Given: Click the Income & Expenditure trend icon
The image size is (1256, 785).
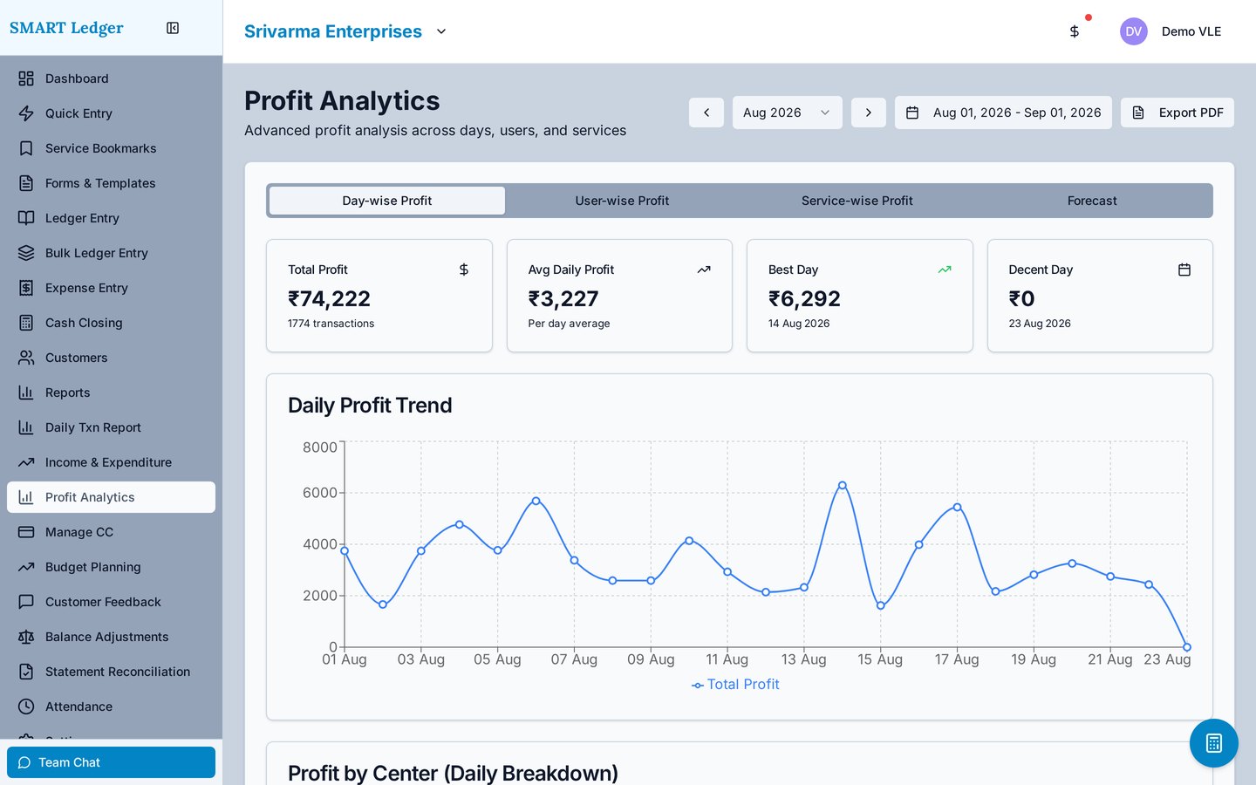Looking at the screenshot, I should coord(26,462).
